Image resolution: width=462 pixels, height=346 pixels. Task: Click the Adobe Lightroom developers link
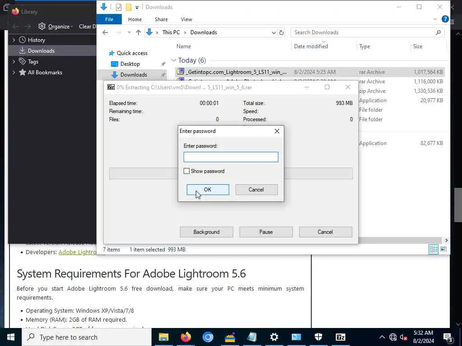(x=78, y=252)
